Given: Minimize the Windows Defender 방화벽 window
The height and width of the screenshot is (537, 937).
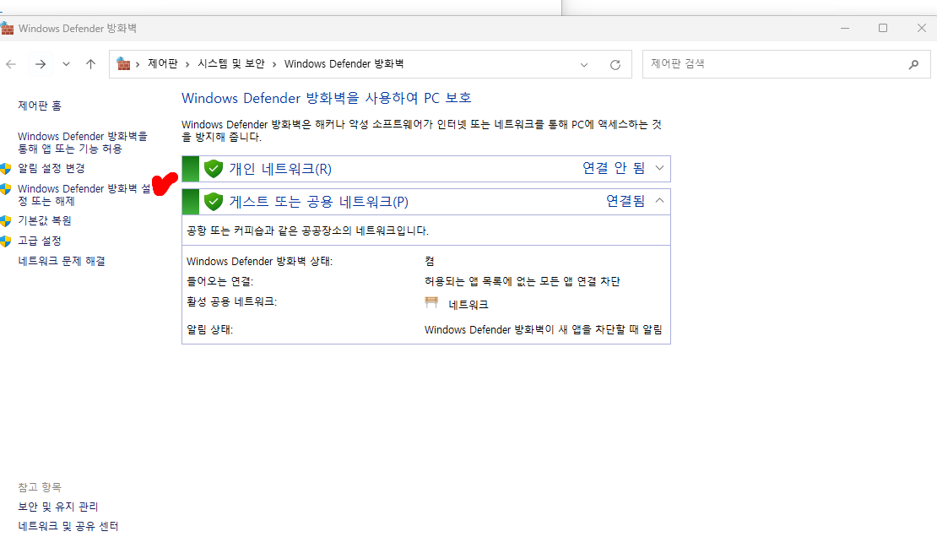Looking at the screenshot, I should point(845,28).
